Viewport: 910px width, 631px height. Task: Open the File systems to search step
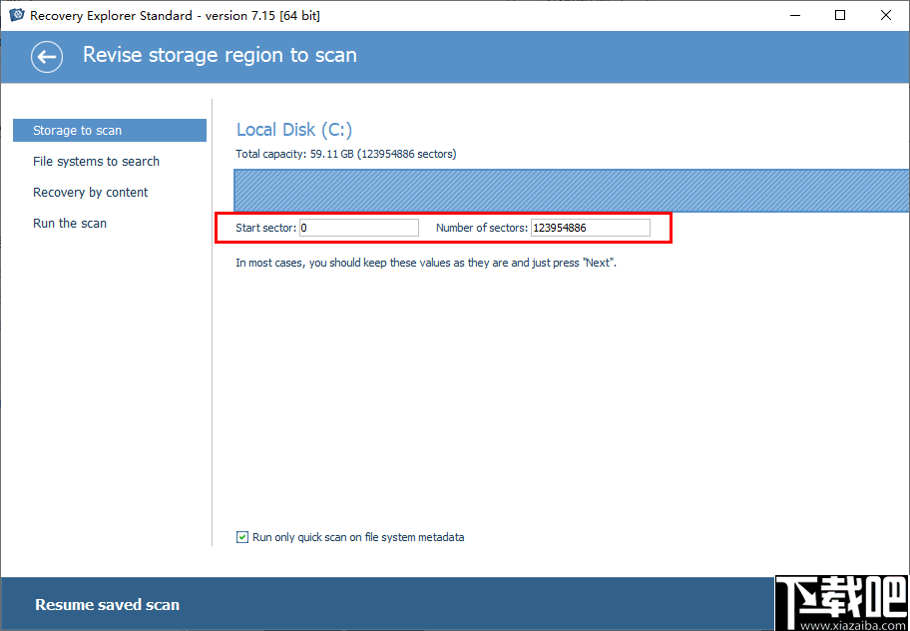click(97, 162)
